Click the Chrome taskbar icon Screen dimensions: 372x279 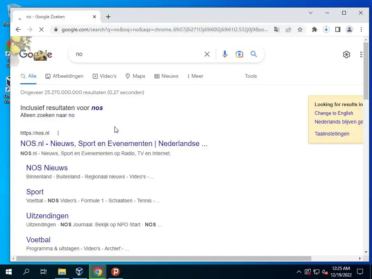pyautogui.click(x=97, y=272)
